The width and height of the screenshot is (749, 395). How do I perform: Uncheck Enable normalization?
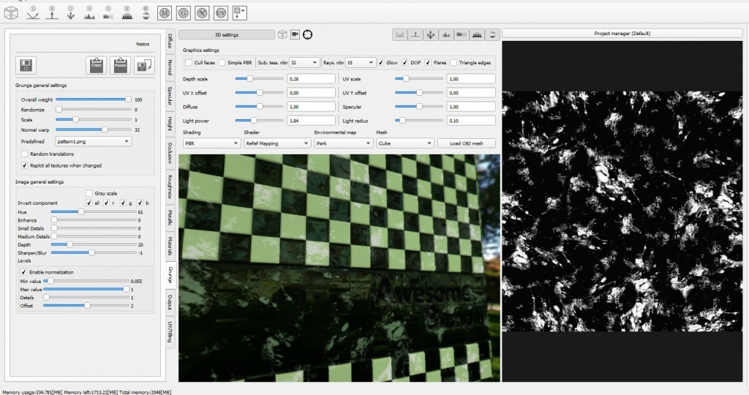(x=24, y=272)
